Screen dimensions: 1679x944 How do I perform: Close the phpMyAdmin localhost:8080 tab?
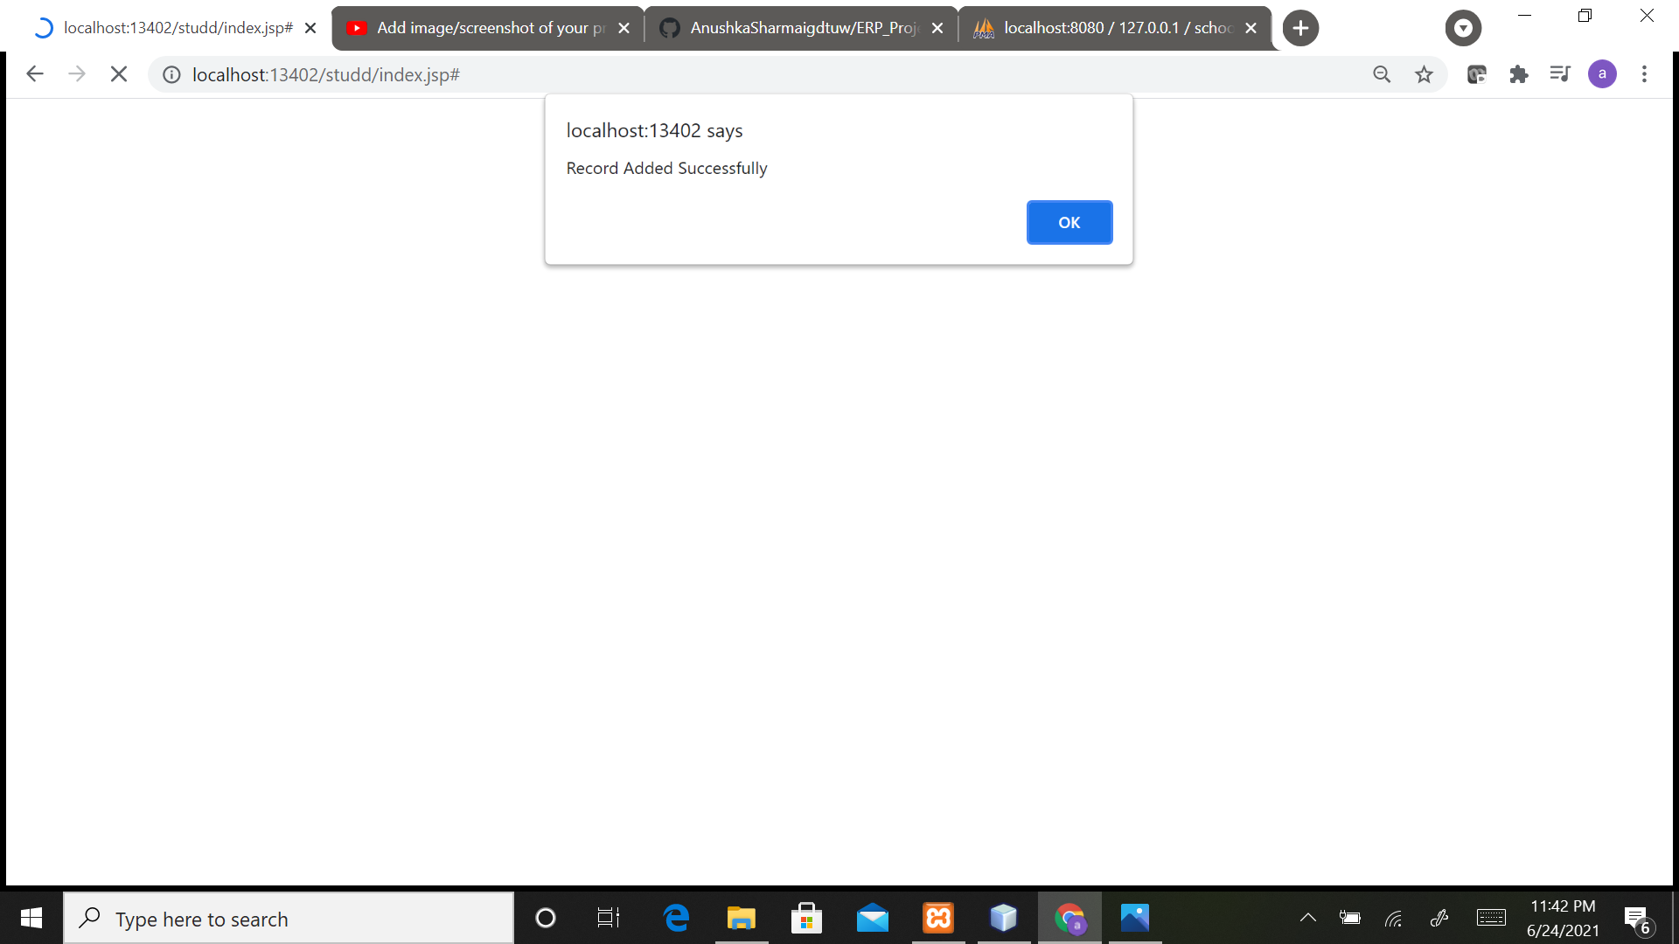point(1251,28)
